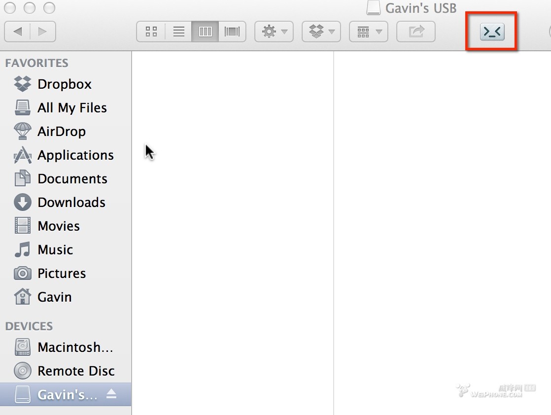Select Gavin's USB drive in sidebar
Screen dimensions: 551x415
[66, 394]
